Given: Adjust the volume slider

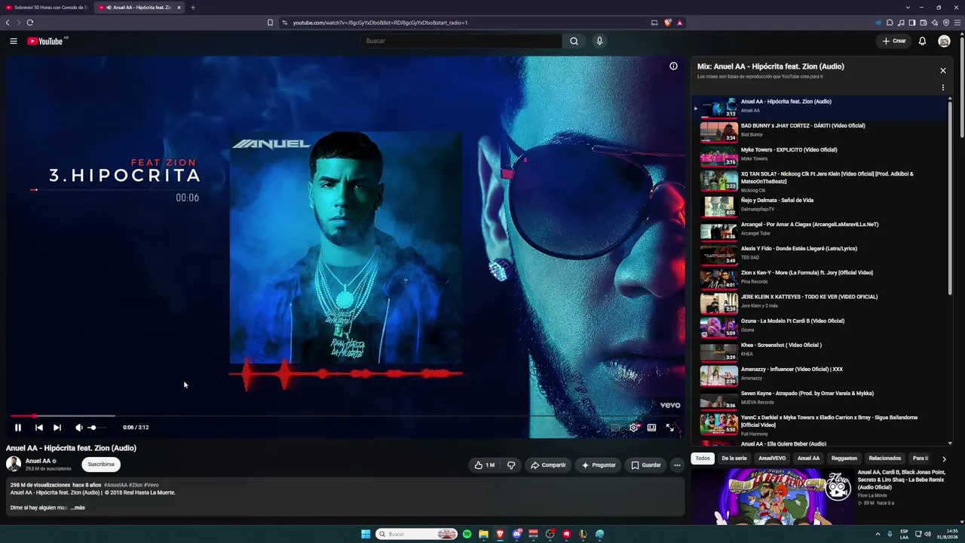Looking at the screenshot, I should [x=97, y=428].
